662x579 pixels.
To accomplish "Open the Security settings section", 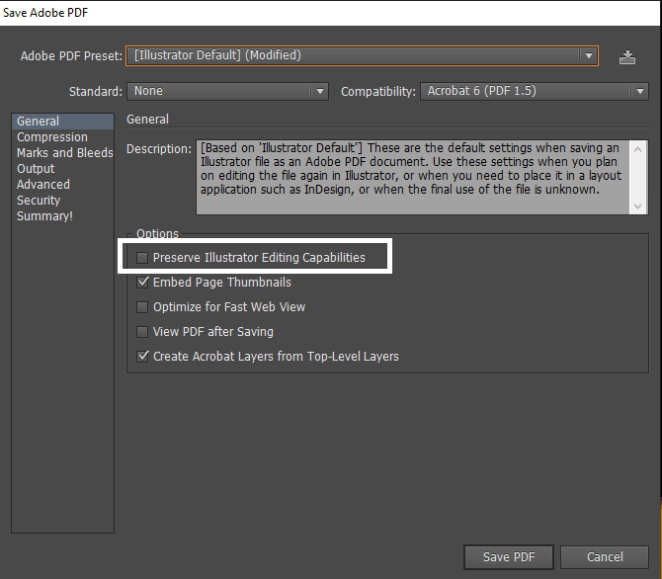I will point(63,201).
